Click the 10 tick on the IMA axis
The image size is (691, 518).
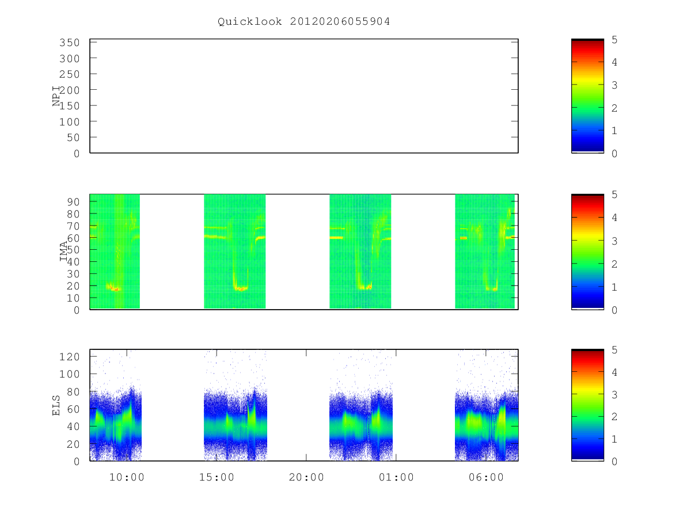[x=74, y=298]
